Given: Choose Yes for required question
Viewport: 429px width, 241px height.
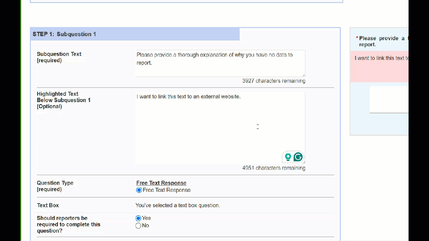Looking at the screenshot, I should [x=138, y=218].
